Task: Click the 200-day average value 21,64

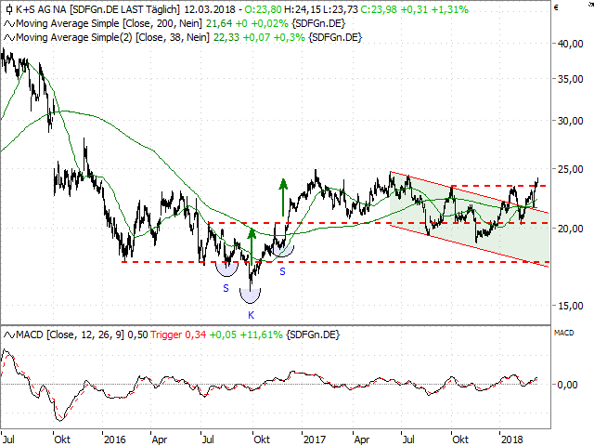Action: [x=219, y=24]
